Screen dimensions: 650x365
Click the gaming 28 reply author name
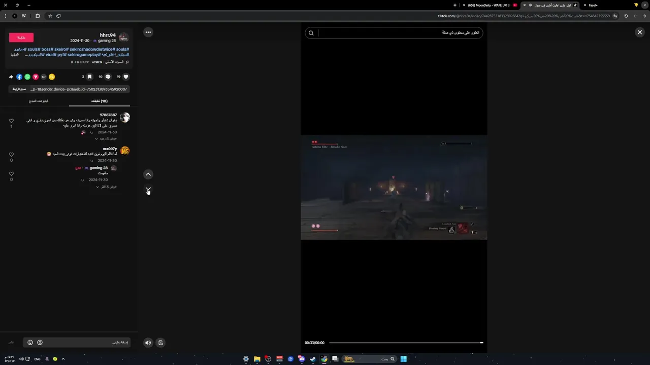click(99, 168)
